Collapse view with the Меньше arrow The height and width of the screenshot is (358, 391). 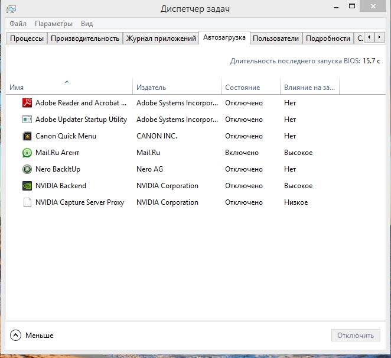[x=15, y=336]
